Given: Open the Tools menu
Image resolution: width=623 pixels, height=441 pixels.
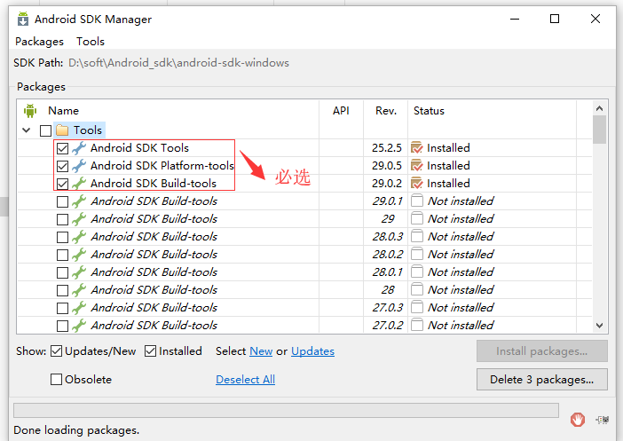Looking at the screenshot, I should point(91,42).
